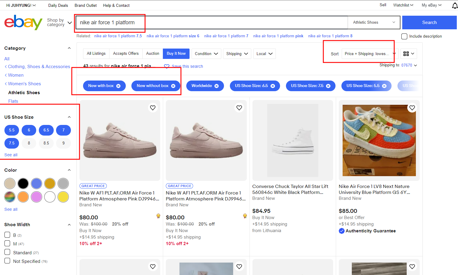Remove the US Shoe Size 5.5 chip
The width and height of the screenshot is (458, 275).
click(384, 86)
